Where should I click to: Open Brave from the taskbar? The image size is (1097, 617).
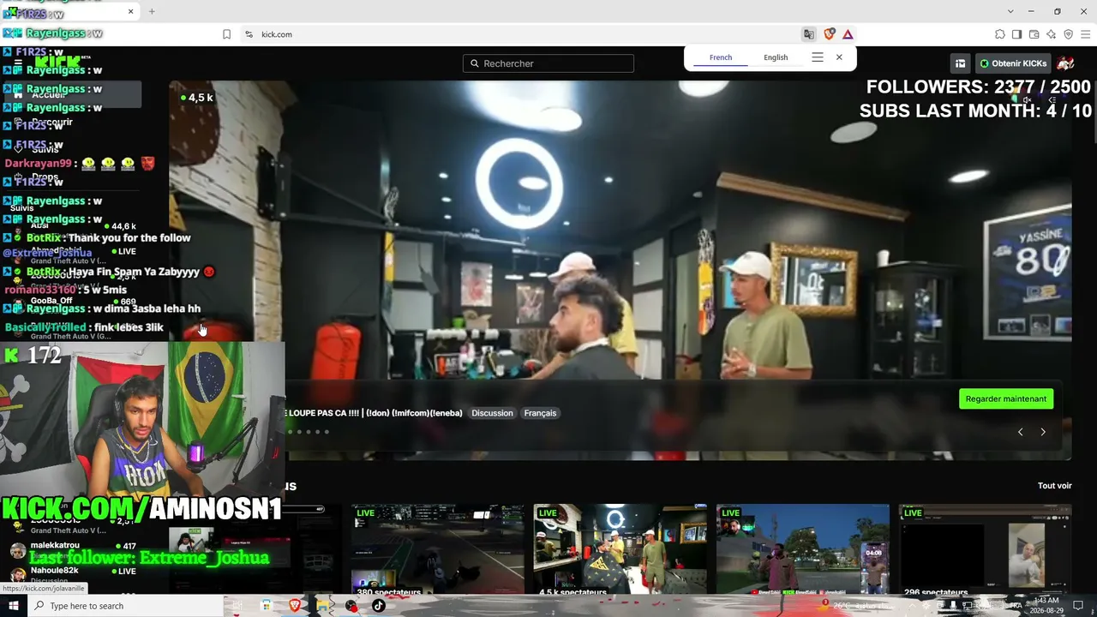click(x=295, y=606)
